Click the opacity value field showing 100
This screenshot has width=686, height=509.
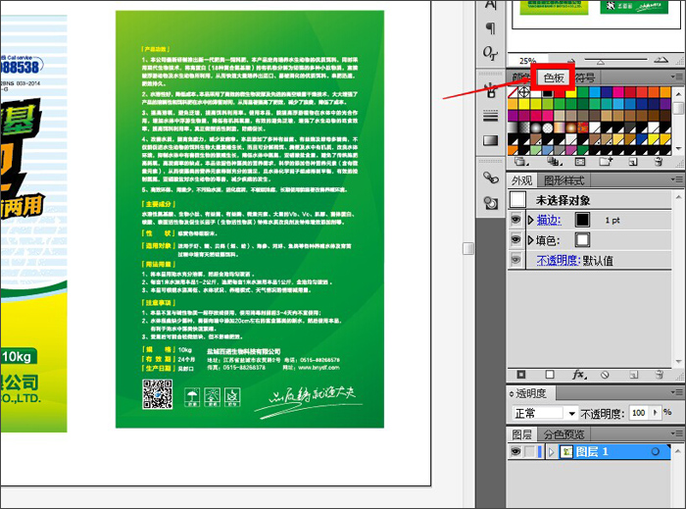coord(639,413)
